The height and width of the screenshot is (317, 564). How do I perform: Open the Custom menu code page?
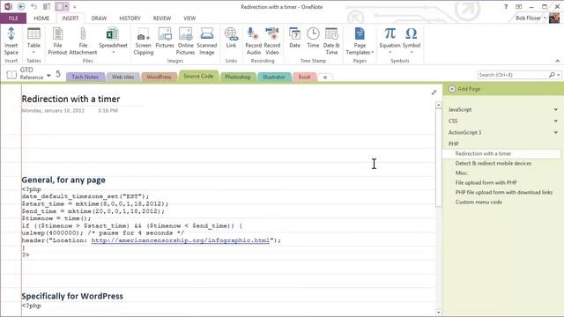479,202
